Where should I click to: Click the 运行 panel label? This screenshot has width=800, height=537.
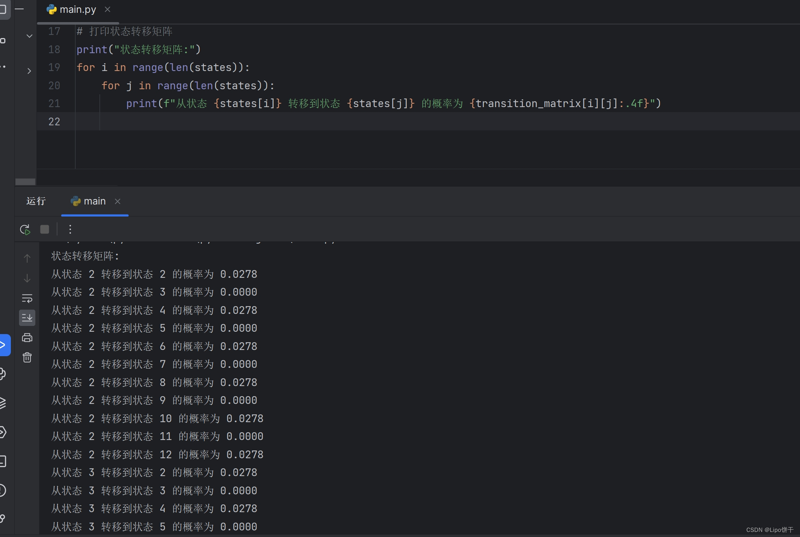point(36,201)
